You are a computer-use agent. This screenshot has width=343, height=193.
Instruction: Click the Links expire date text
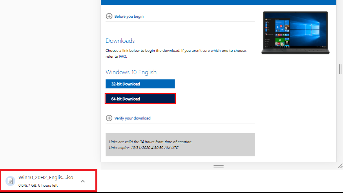coord(144,148)
